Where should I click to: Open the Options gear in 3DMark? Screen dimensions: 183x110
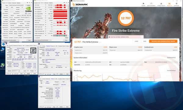coord(176,5)
